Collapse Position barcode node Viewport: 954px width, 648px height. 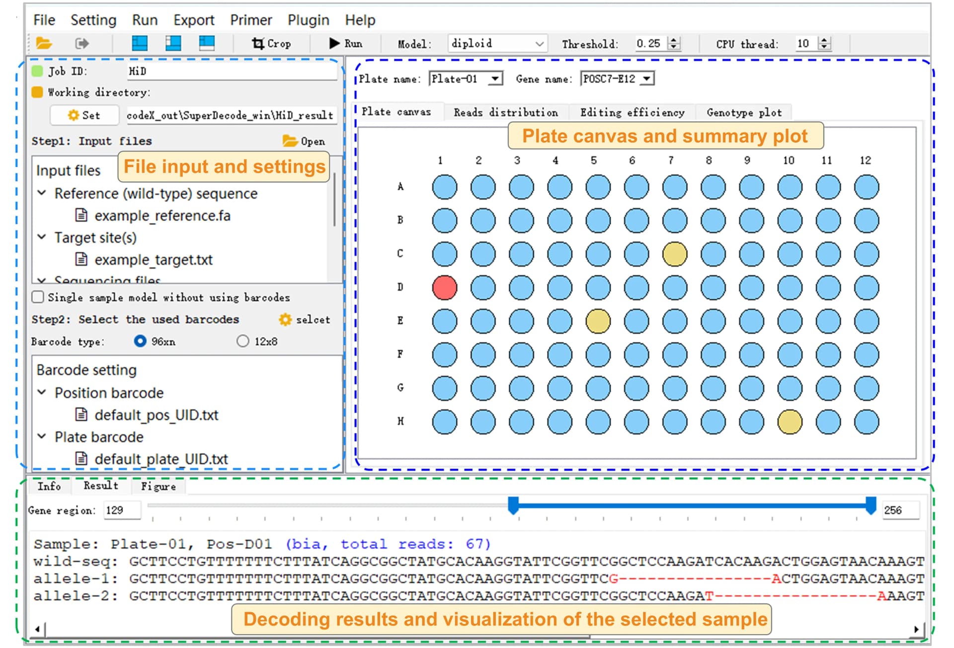[x=42, y=392]
